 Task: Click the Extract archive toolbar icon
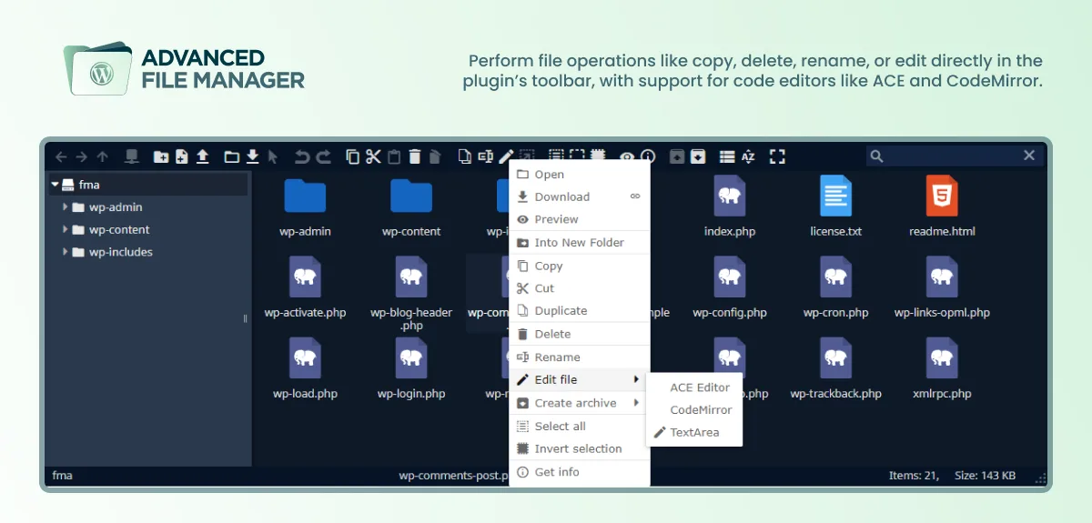[677, 156]
